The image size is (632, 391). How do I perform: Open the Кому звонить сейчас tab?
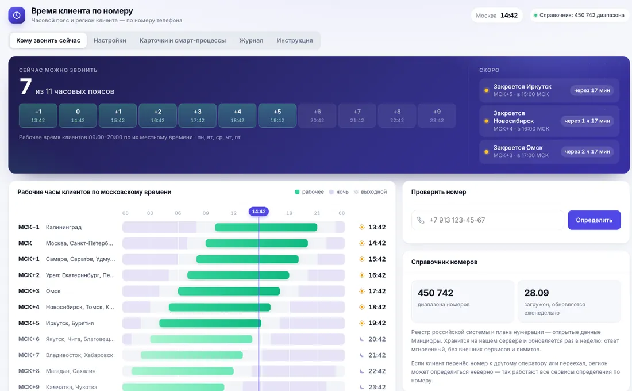click(48, 40)
